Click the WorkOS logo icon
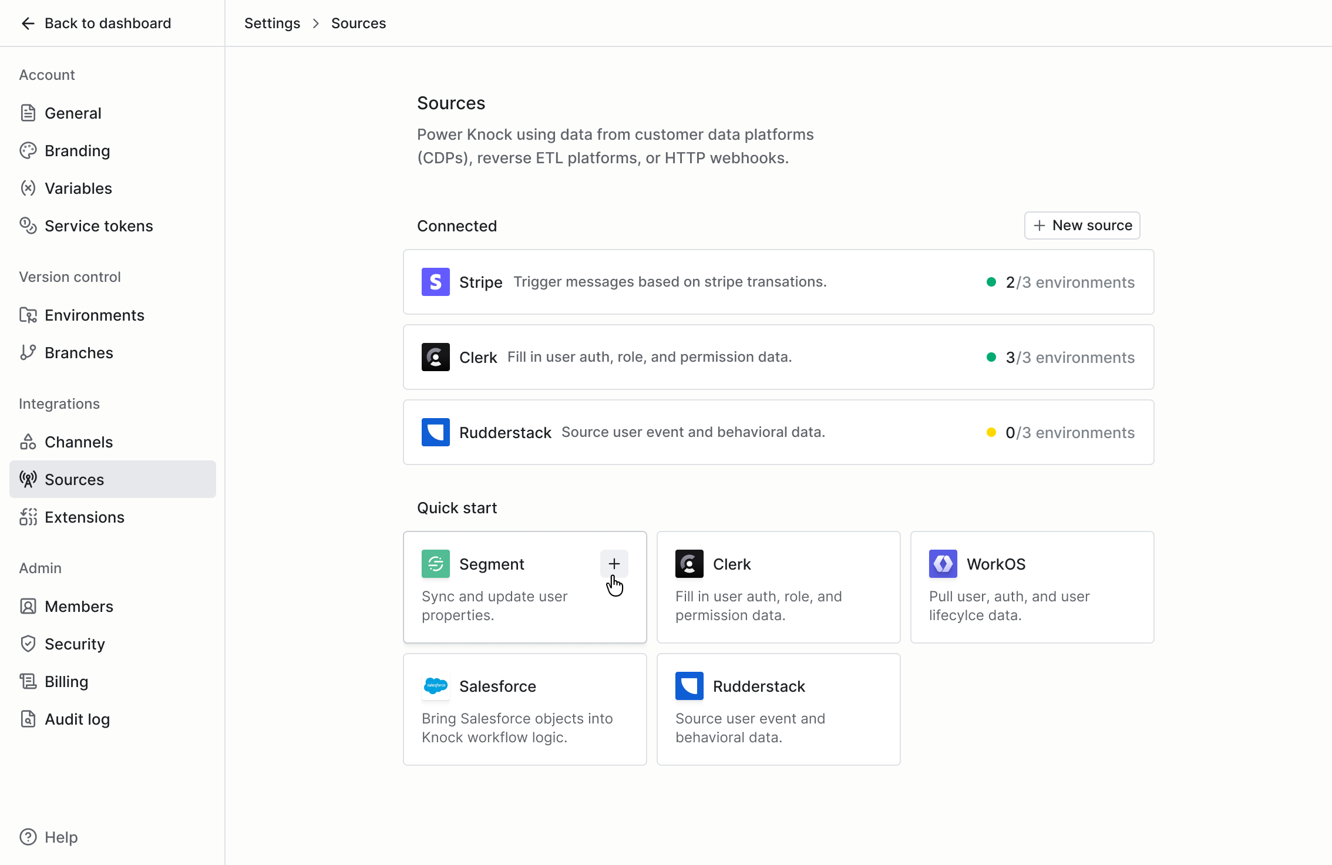 943,564
